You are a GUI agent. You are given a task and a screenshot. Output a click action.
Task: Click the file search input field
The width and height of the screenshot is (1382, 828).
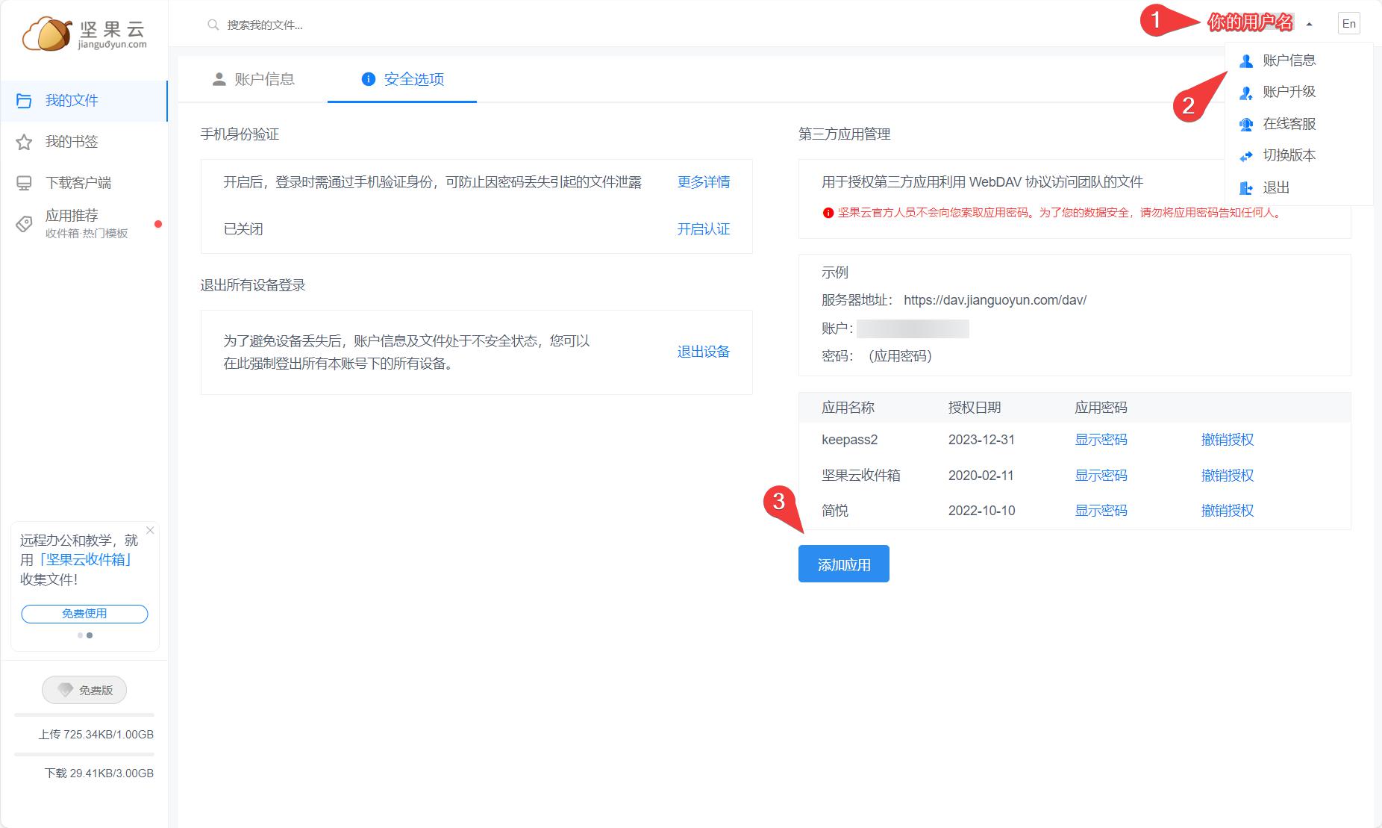(298, 25)
